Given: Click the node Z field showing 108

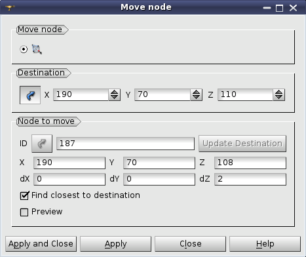Looking at the screenshot, I should [250, 163].
